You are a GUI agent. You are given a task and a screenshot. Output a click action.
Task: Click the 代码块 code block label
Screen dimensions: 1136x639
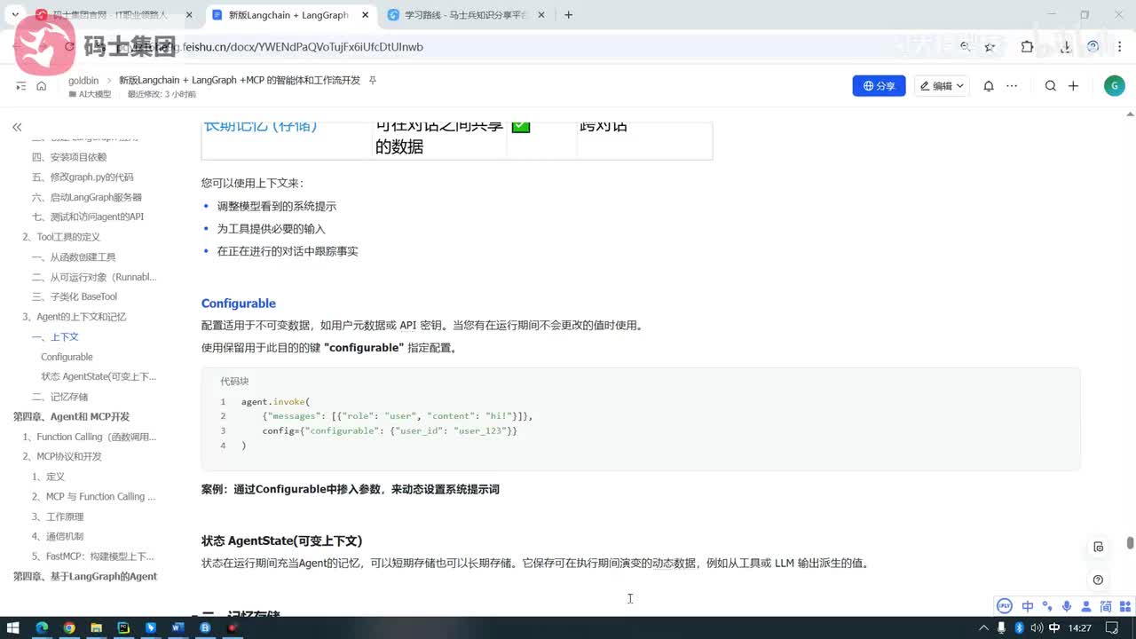click(x=234, y=382)
